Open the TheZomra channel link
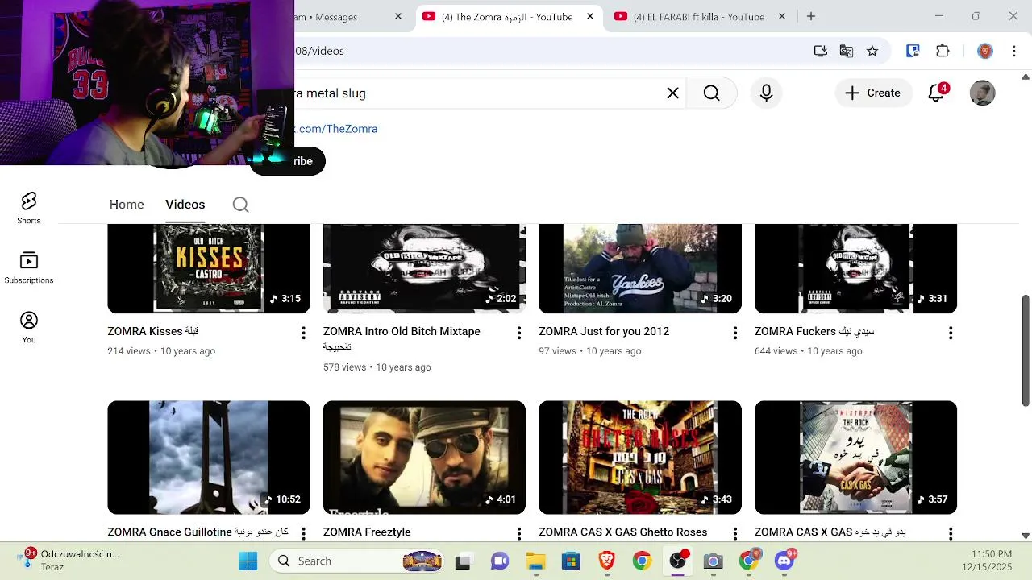 (335, 129)
